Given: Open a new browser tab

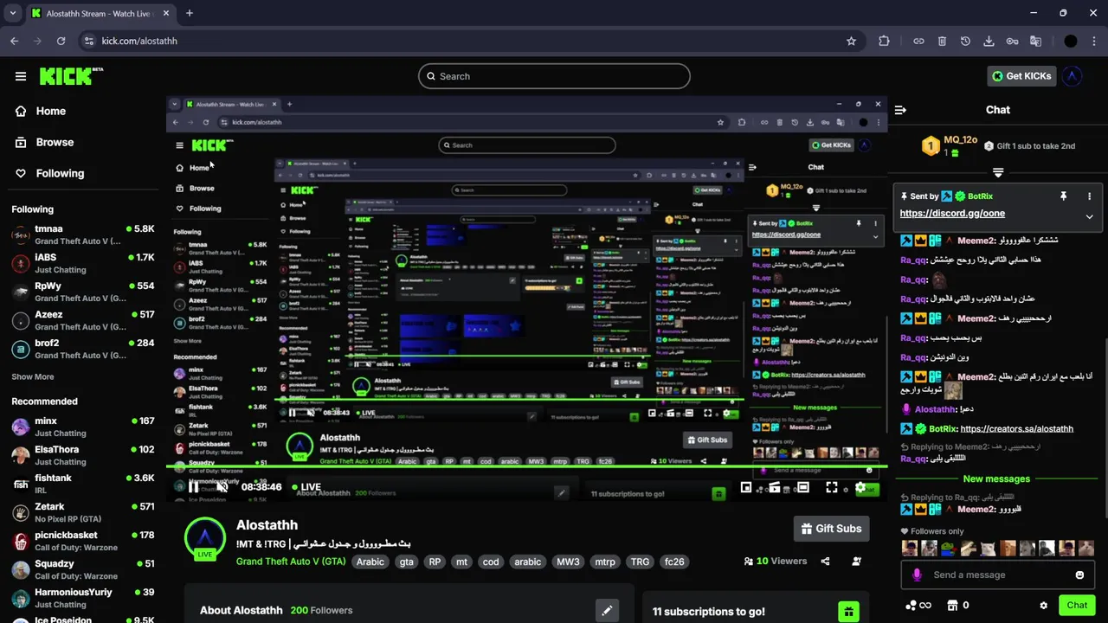Looking at the screenshot, I should 190,13.
